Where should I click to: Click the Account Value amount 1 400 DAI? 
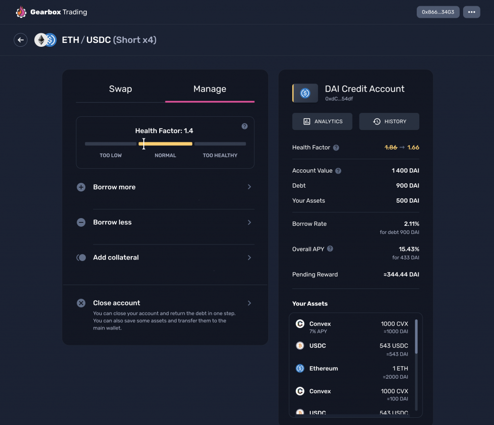pyautogui.click(x=405, y=171)
